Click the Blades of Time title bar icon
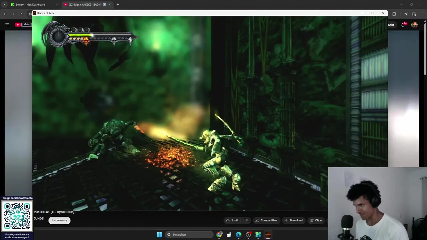Image resolution: width=427 pixels, height=240 pixels. pyautogui.click(x=34, y=13)
